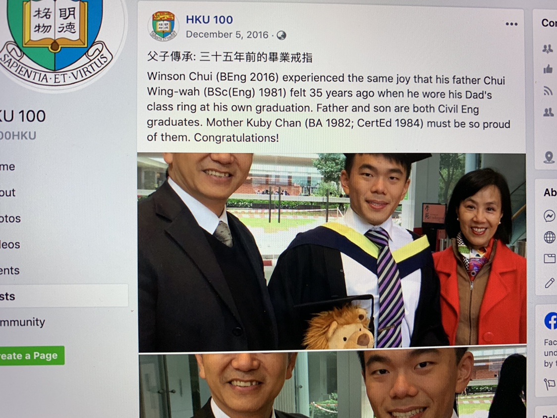Click the HKU 100 post avatar icon

(163, 26)
